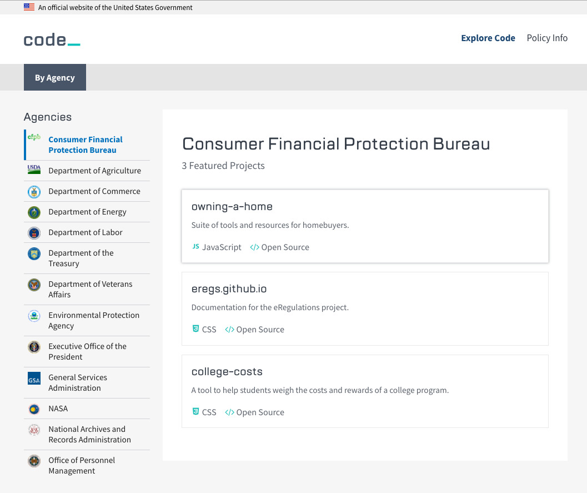Click the CFPB agency seal icon

click(34, 137)
